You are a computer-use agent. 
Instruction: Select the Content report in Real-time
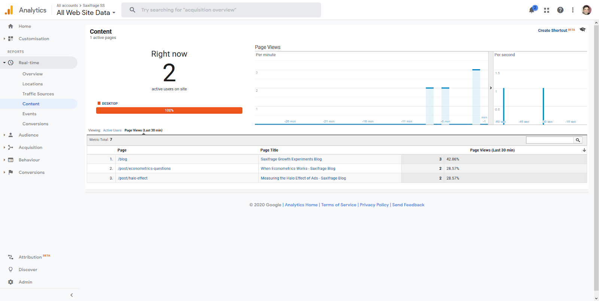[31, 104]
